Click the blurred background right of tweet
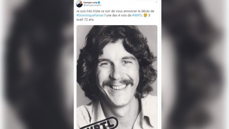229x129 pixels. pos(195,64)
